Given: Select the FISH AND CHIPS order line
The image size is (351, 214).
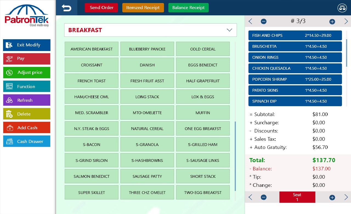Looking at the screenshot, I should (x=295, y=35).
